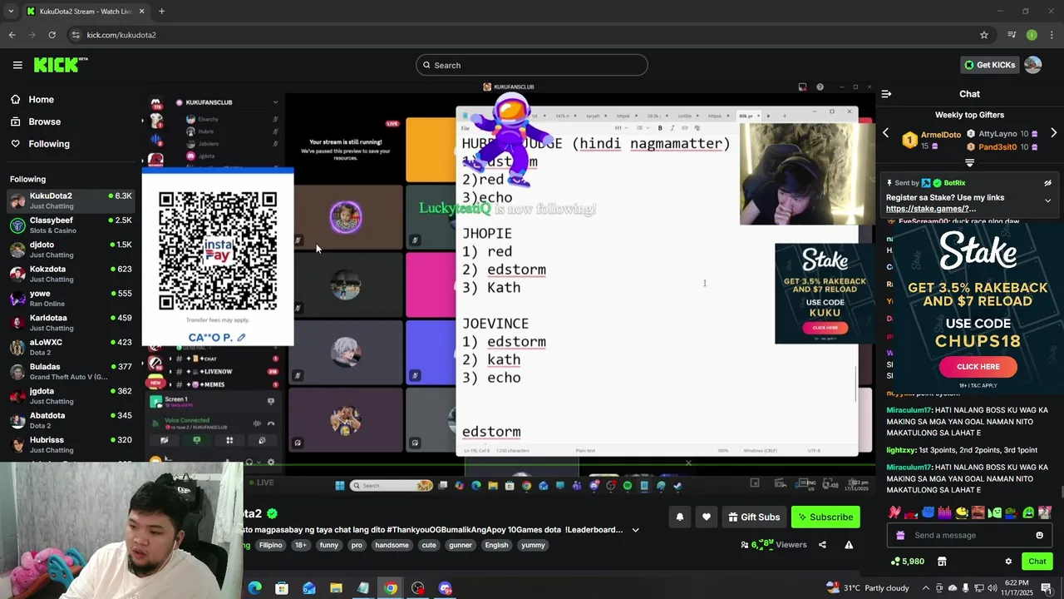This screenshot has width=1064, height=599.
Task: Focus the Kick search box
Action: pos(532,65)
